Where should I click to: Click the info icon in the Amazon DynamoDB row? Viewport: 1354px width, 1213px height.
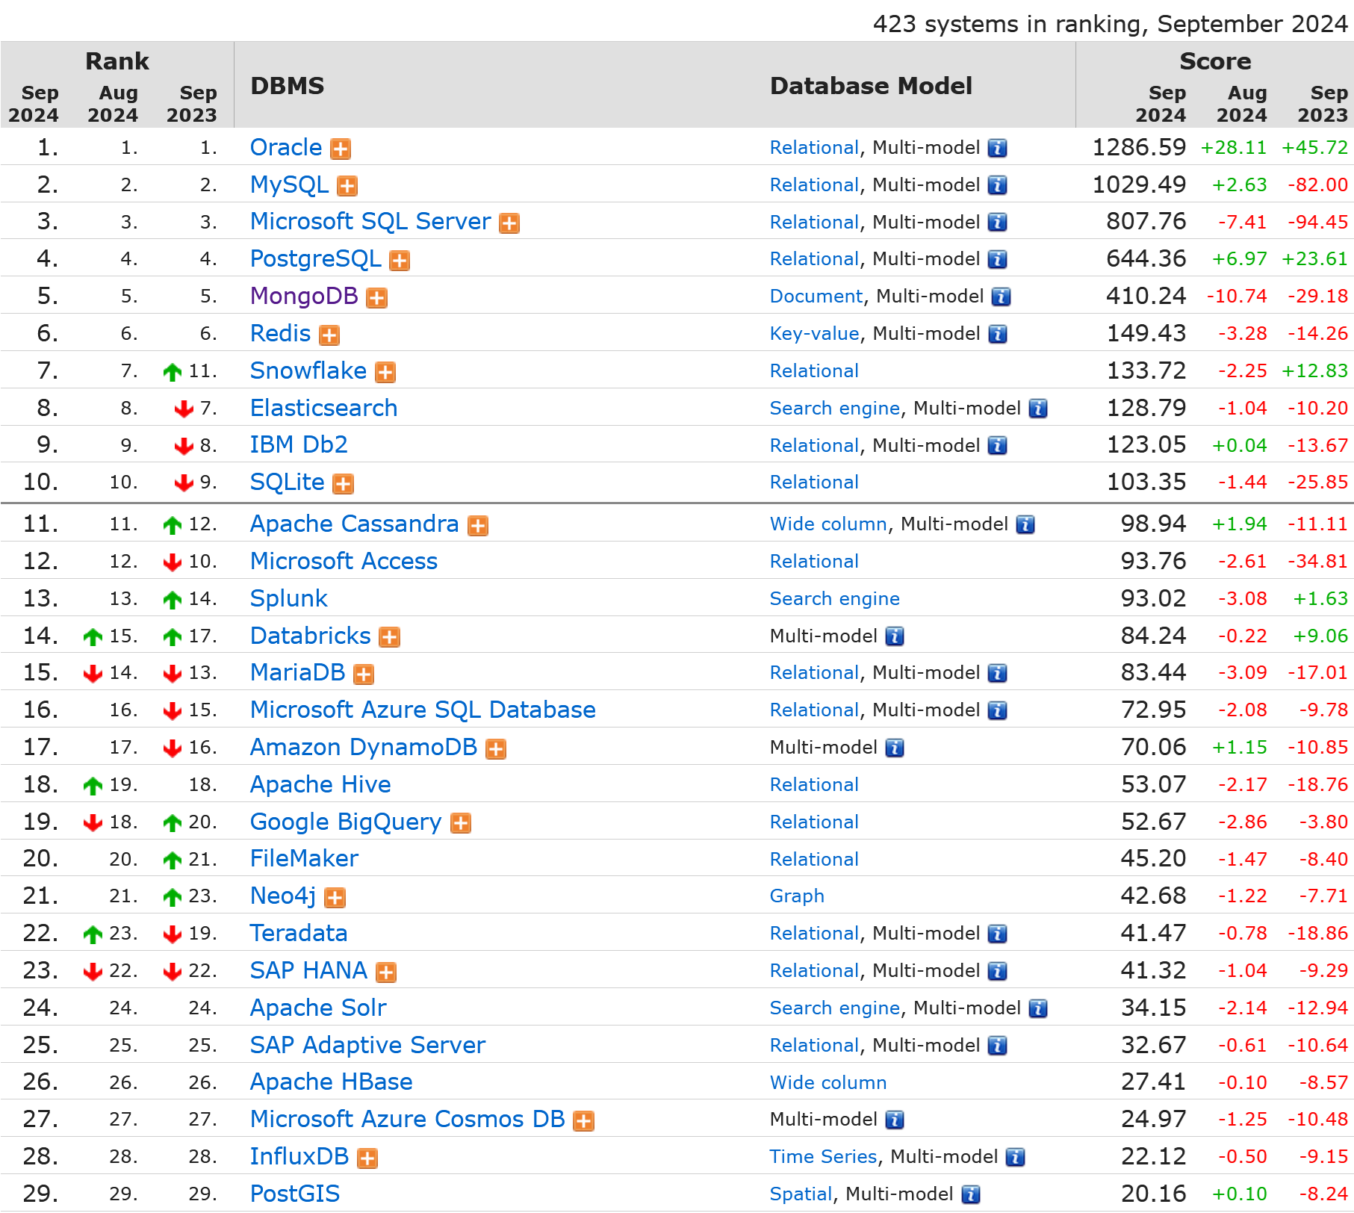(895, 748)
